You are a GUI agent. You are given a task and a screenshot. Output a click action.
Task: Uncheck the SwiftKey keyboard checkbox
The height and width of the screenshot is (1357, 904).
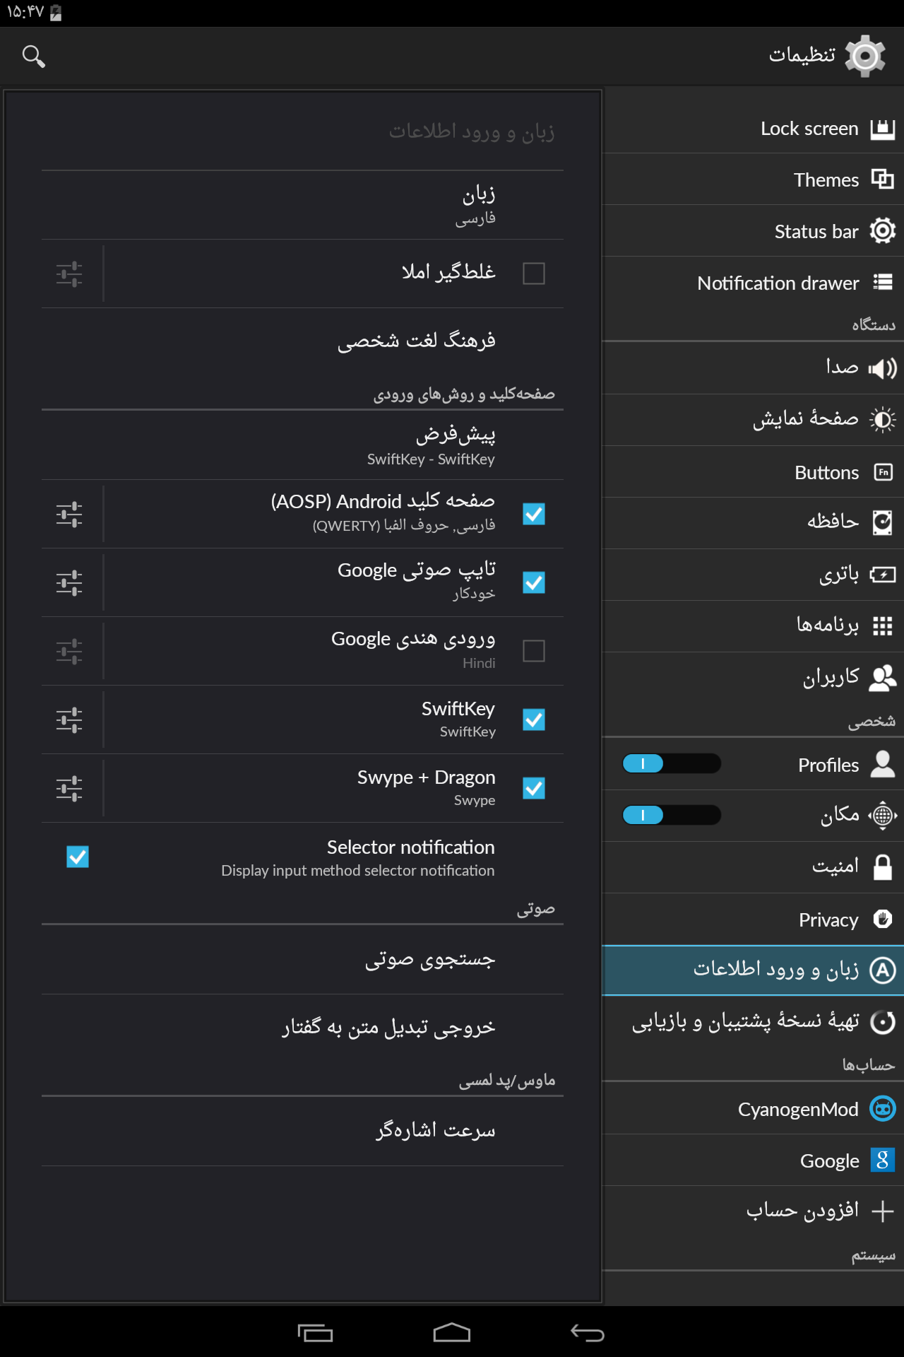click(x=533, y=719)
